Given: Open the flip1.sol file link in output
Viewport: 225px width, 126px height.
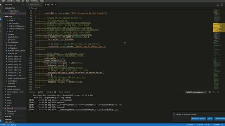Looking at the screenshot, I should pos(89,110).
